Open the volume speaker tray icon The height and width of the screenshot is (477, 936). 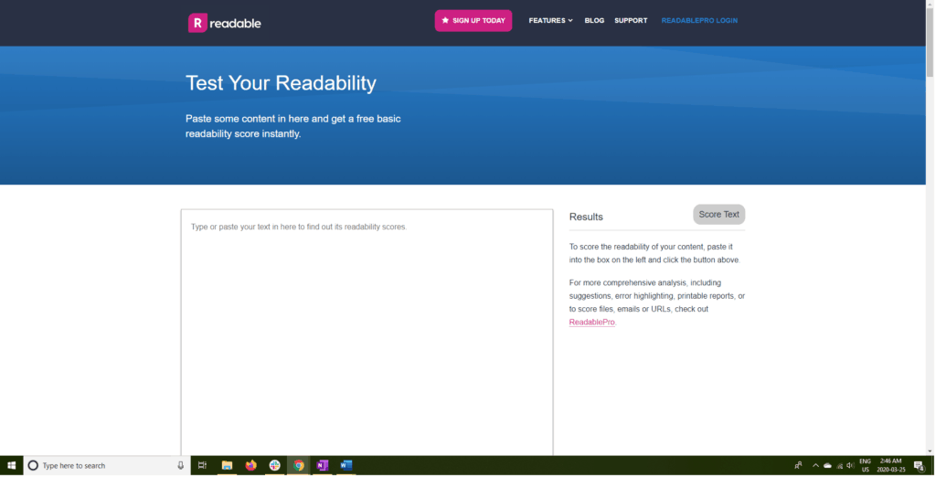pos(850,466)
